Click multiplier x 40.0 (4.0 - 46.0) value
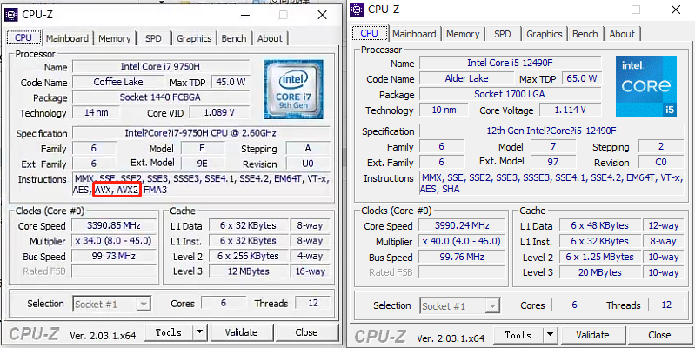The height and width of the screenshot is (348, 695). (461, 242)
